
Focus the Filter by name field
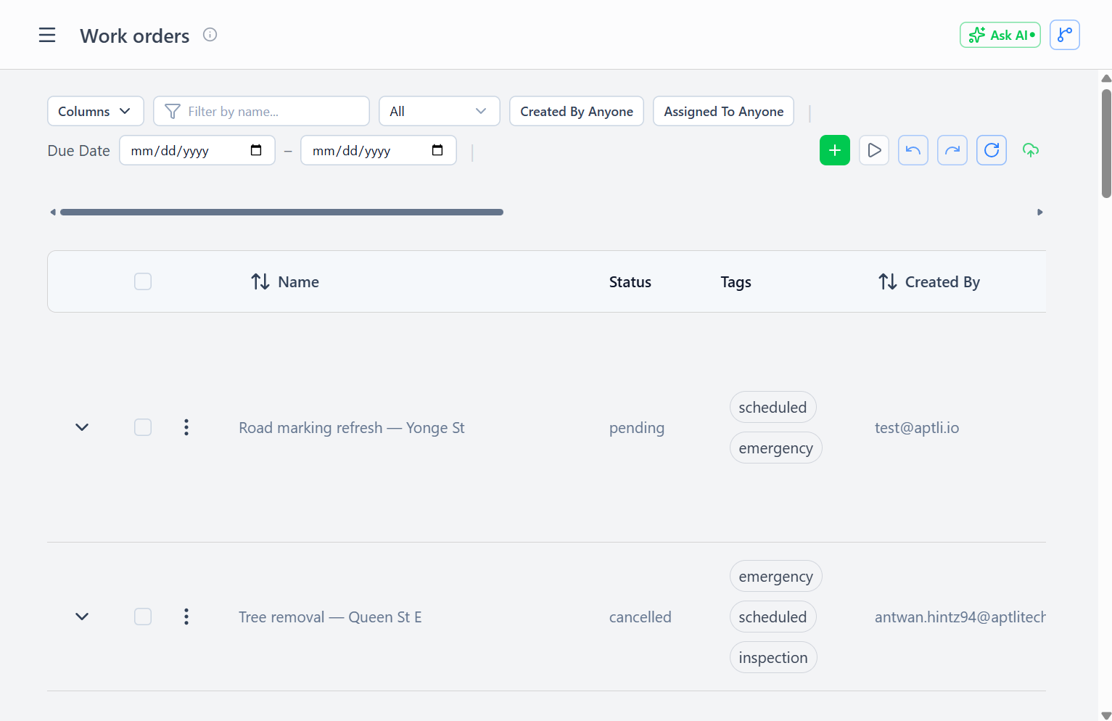tap(261, 111)
